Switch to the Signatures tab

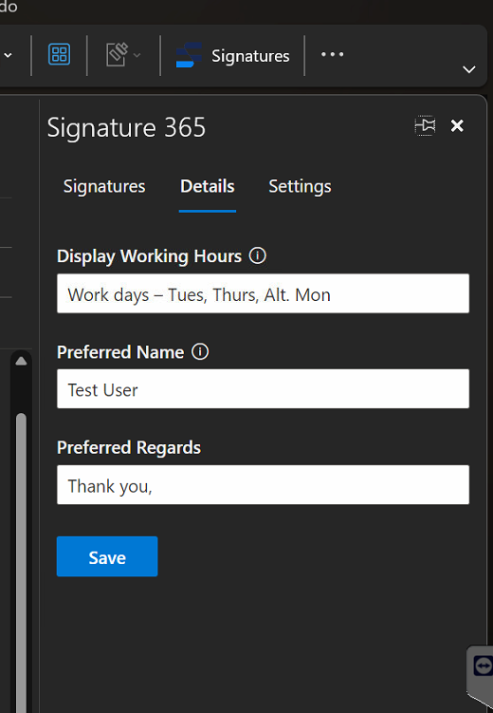point(104,186)
